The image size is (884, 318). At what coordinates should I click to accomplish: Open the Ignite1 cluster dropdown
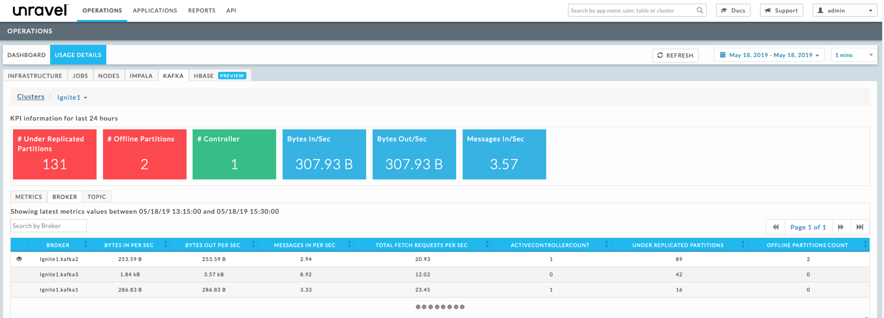pyautogui.click(x=72, y=98)
